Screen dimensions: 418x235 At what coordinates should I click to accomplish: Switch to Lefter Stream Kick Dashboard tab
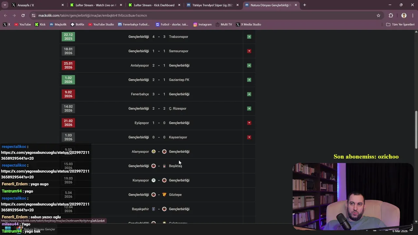(154, 5)
